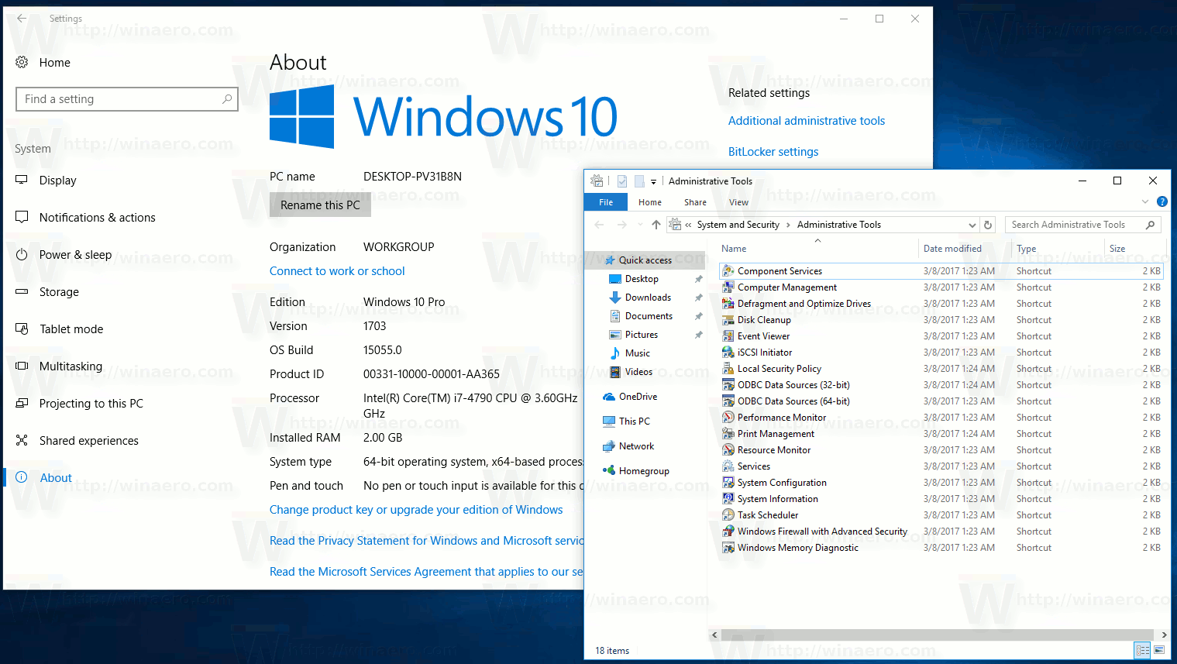Select Defragment and Optimize Drives icon
1177x664 pixels.
[728, 304]
